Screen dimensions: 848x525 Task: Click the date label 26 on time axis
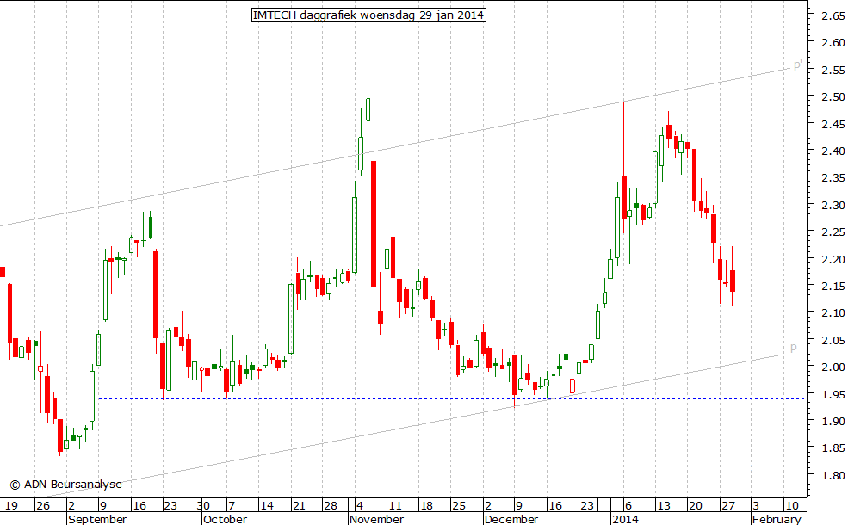[43, 505]
